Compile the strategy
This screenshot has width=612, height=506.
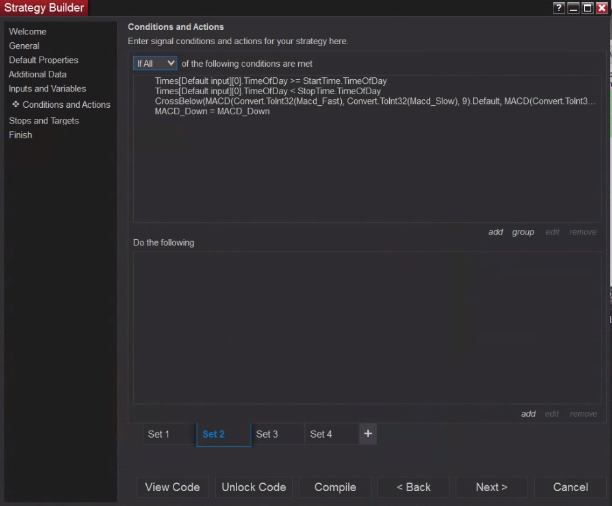pyautogui.click(x=335, y=487)
